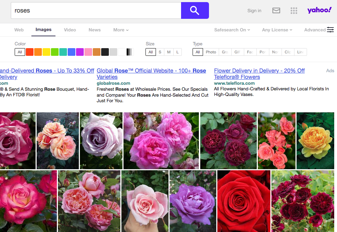Filter images by GIF type
337x232 pixels.
(237, 52)
